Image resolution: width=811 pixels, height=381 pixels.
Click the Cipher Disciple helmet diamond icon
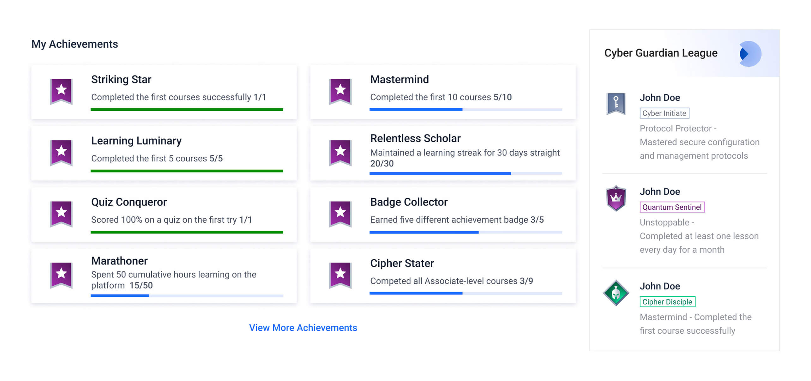point(616,293)
